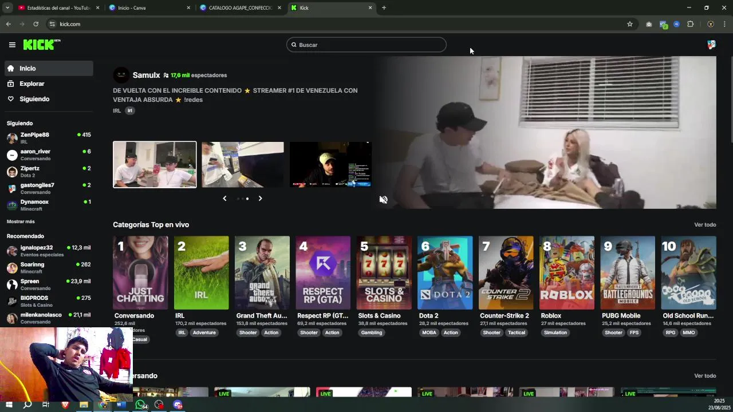Open Respect RP (GTA) category card

point(323,273)
